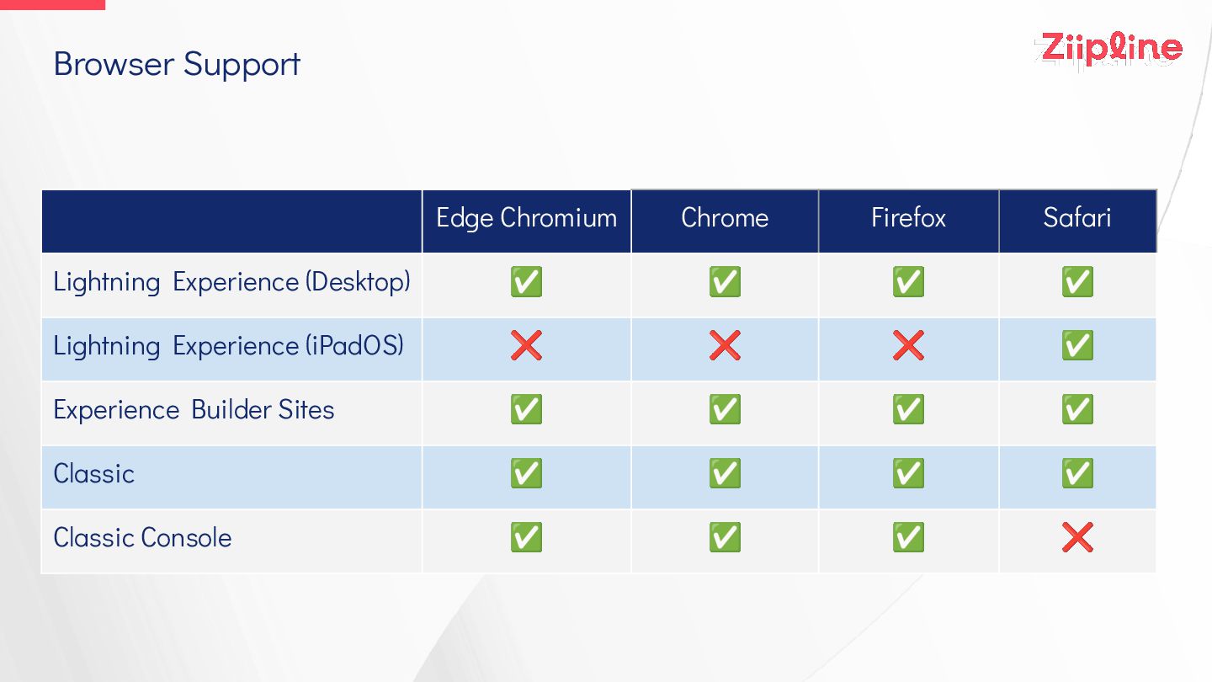Screen dimensions: 1212x682
Task: Click Edge Chromium checkmark for Lightning Desktop
Action: (526, 281)
